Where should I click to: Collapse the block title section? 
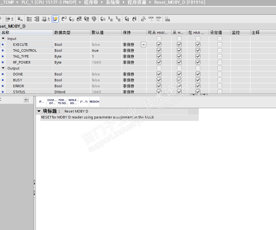[39, 111]
